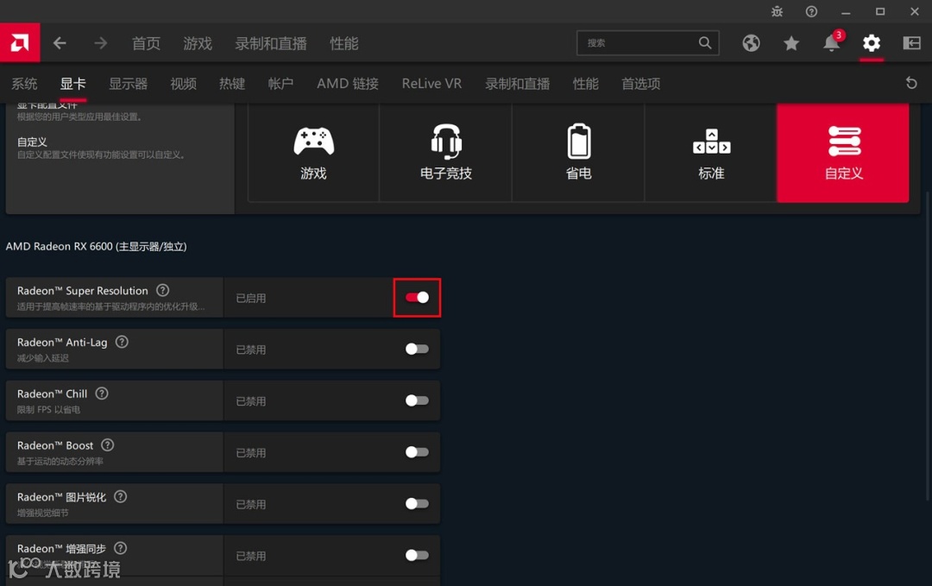Show help for Radeon Super Resolution
The width and height of the screenshot is (932, 586).
(162, 290)
